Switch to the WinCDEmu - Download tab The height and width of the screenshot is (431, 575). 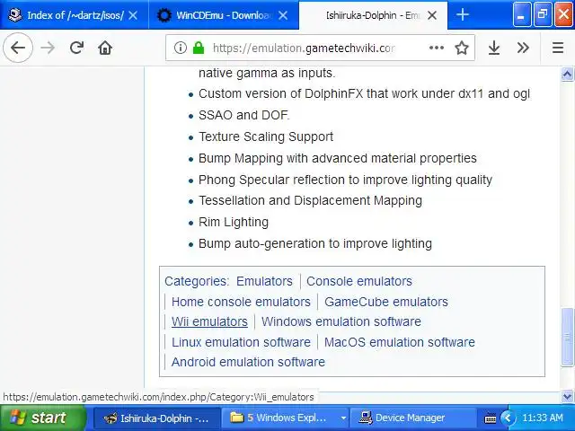coord(223,15)
